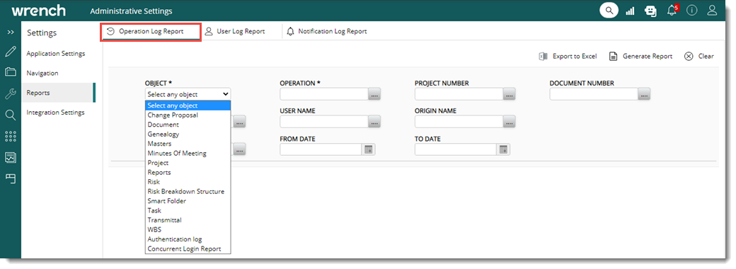Select the pencil edit sidebar icon
The width and height of the screenshot is (736, 269).
point(11,52)
